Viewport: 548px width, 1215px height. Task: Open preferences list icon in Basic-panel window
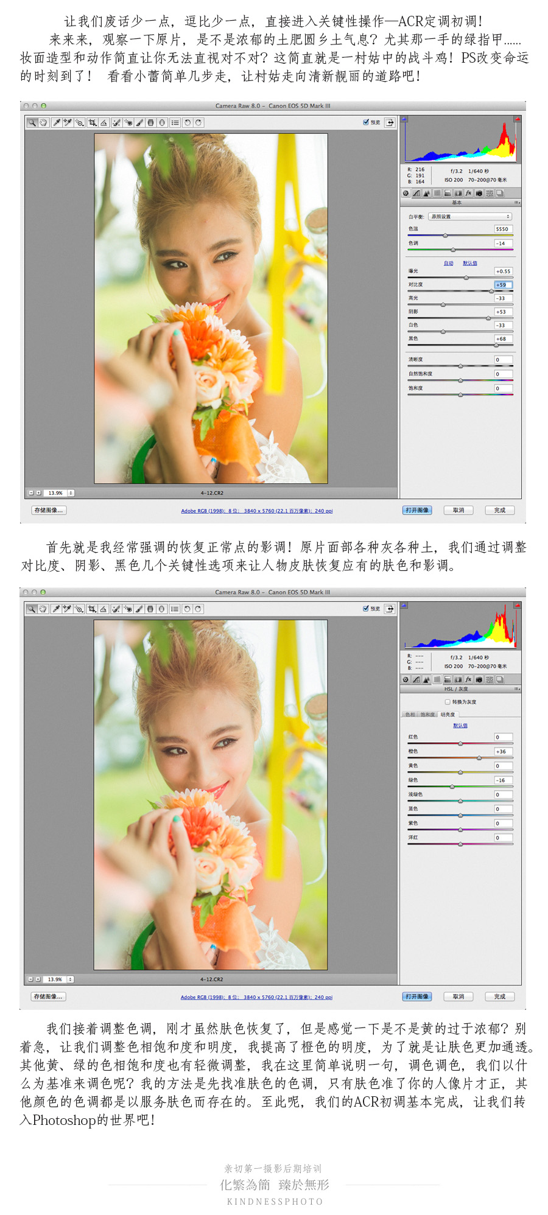[x=175, y=122]
